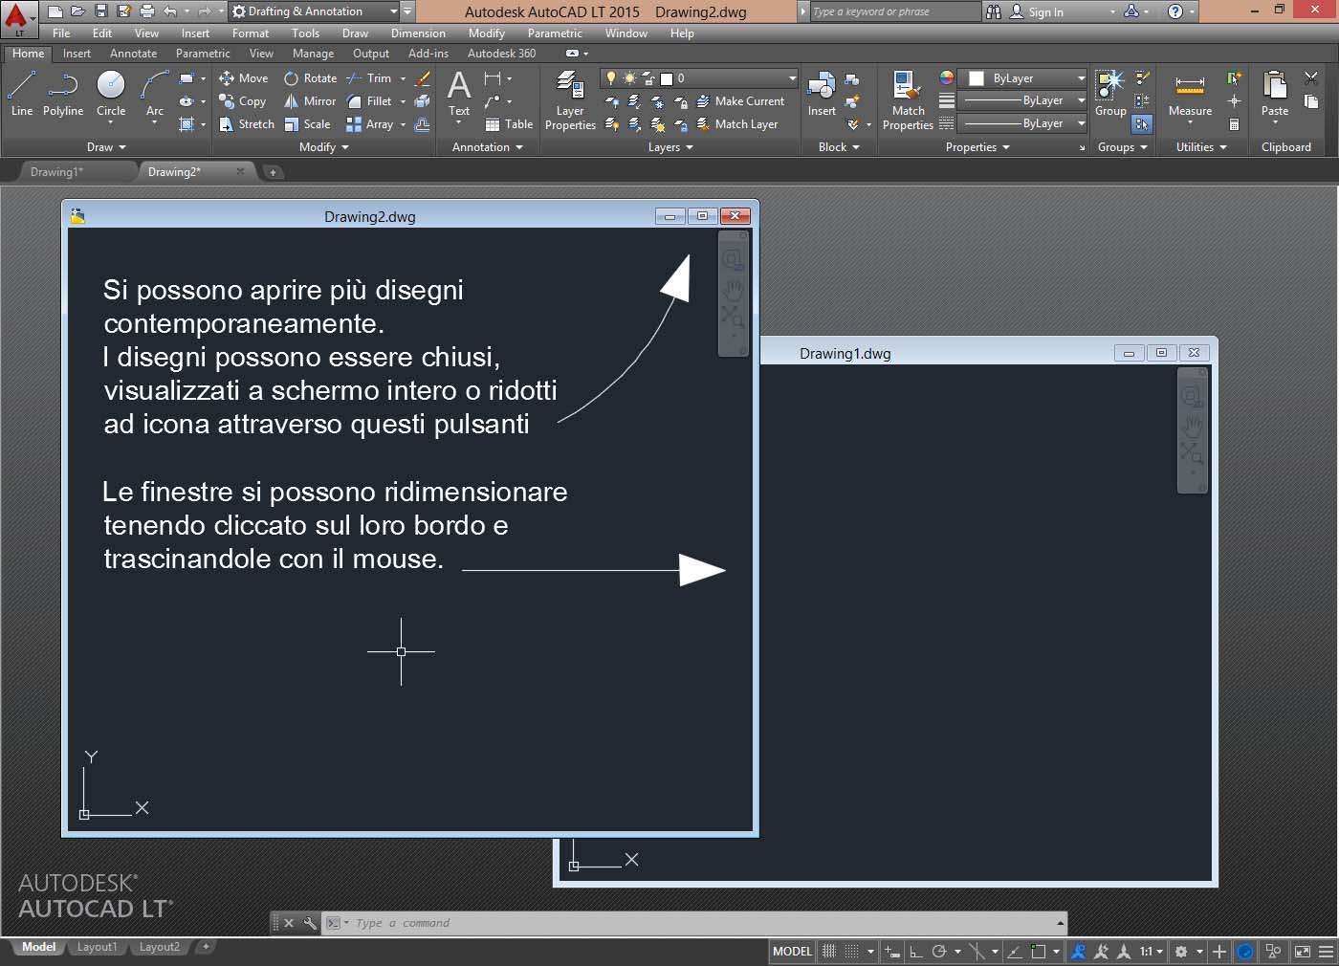
Task: Choose the Scale tool
Action: pyautogui.click(x=307, y=124)
